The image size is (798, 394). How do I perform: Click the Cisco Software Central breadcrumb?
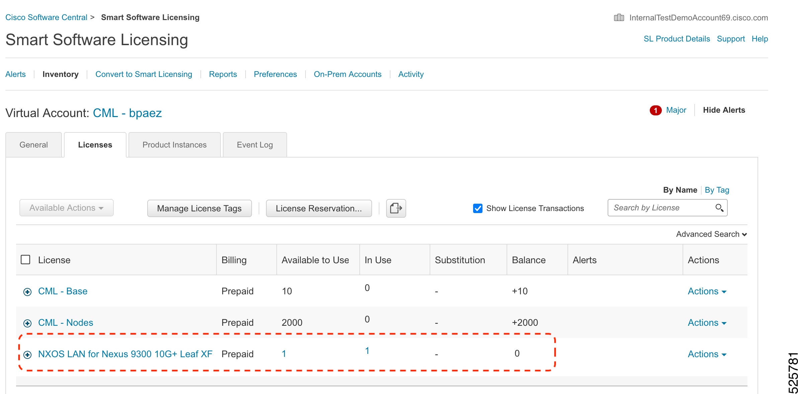[46, 17]
